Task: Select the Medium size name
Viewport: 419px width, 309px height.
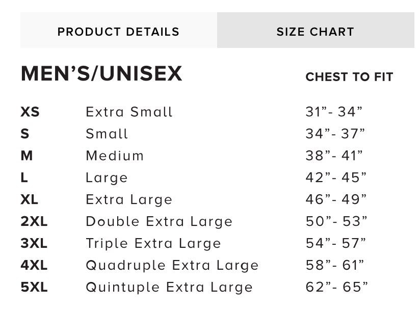Action: 115,156
